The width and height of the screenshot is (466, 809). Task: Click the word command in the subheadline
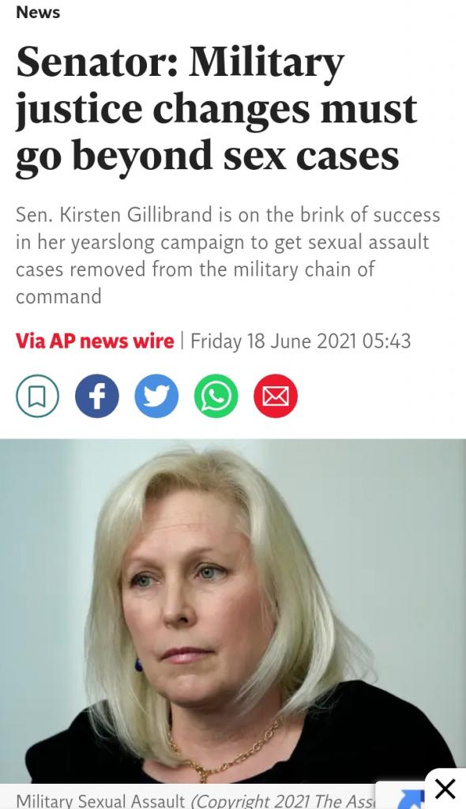pyautogui.click(x=58, y=297)
